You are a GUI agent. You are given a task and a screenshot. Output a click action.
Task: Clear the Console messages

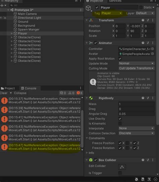point(4,93)
